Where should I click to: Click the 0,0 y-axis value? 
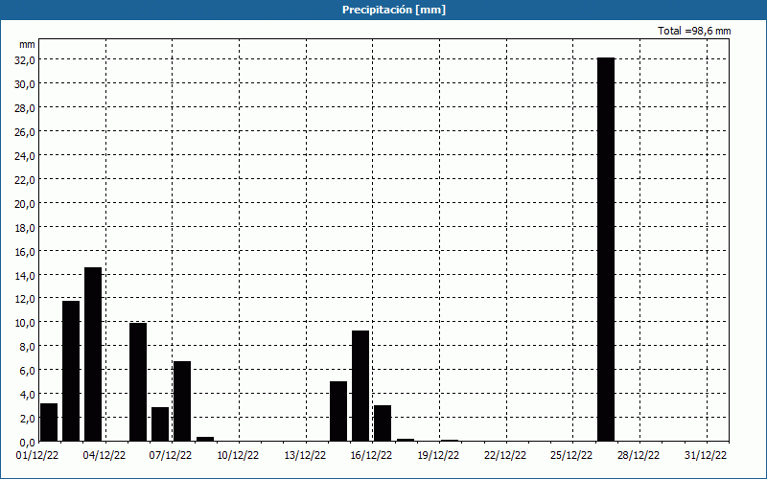(x=27, y=443)
